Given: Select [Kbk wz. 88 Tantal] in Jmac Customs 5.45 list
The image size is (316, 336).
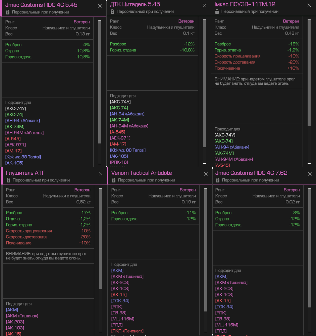Looking at the screenshot, I should point(23,157).
